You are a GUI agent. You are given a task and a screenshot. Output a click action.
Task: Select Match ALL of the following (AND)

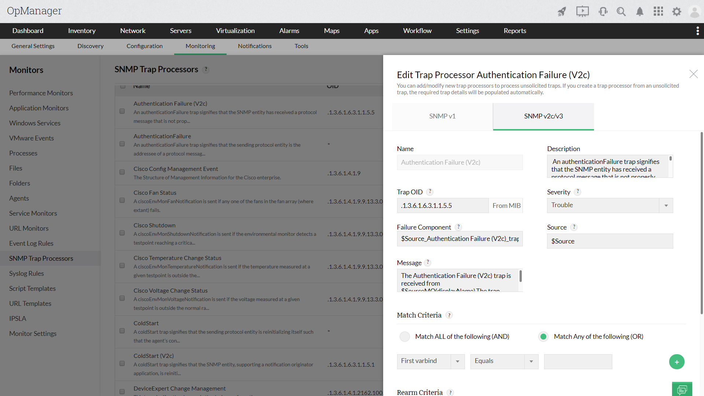405,337
